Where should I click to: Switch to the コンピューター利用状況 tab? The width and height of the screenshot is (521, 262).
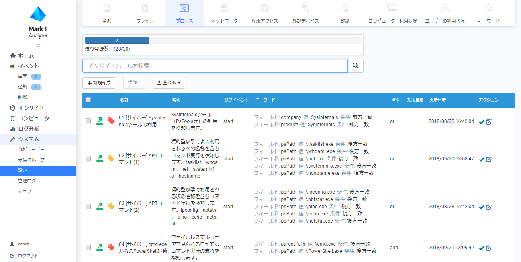coord(392,13)
